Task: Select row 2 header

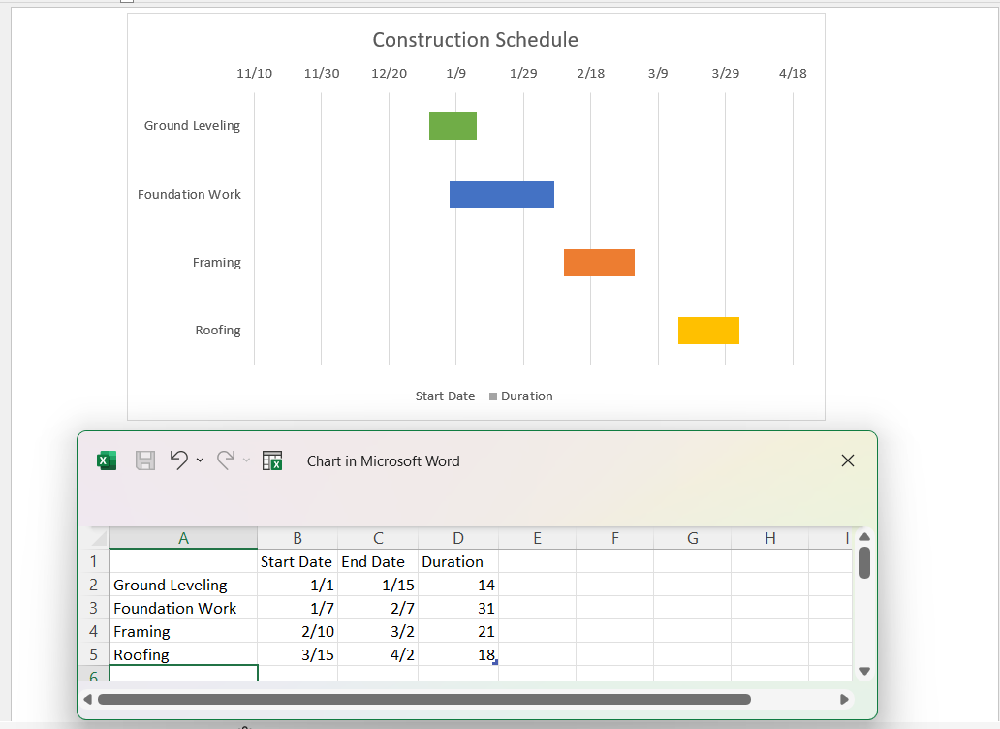Action: coord(94,585)
